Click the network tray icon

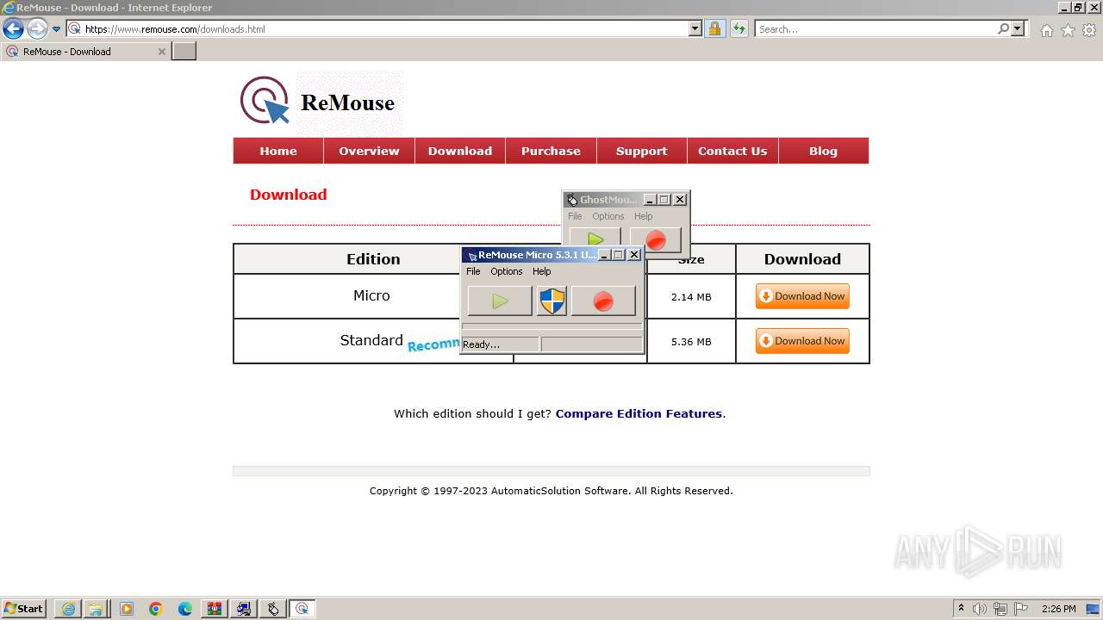coord(1000,609)
